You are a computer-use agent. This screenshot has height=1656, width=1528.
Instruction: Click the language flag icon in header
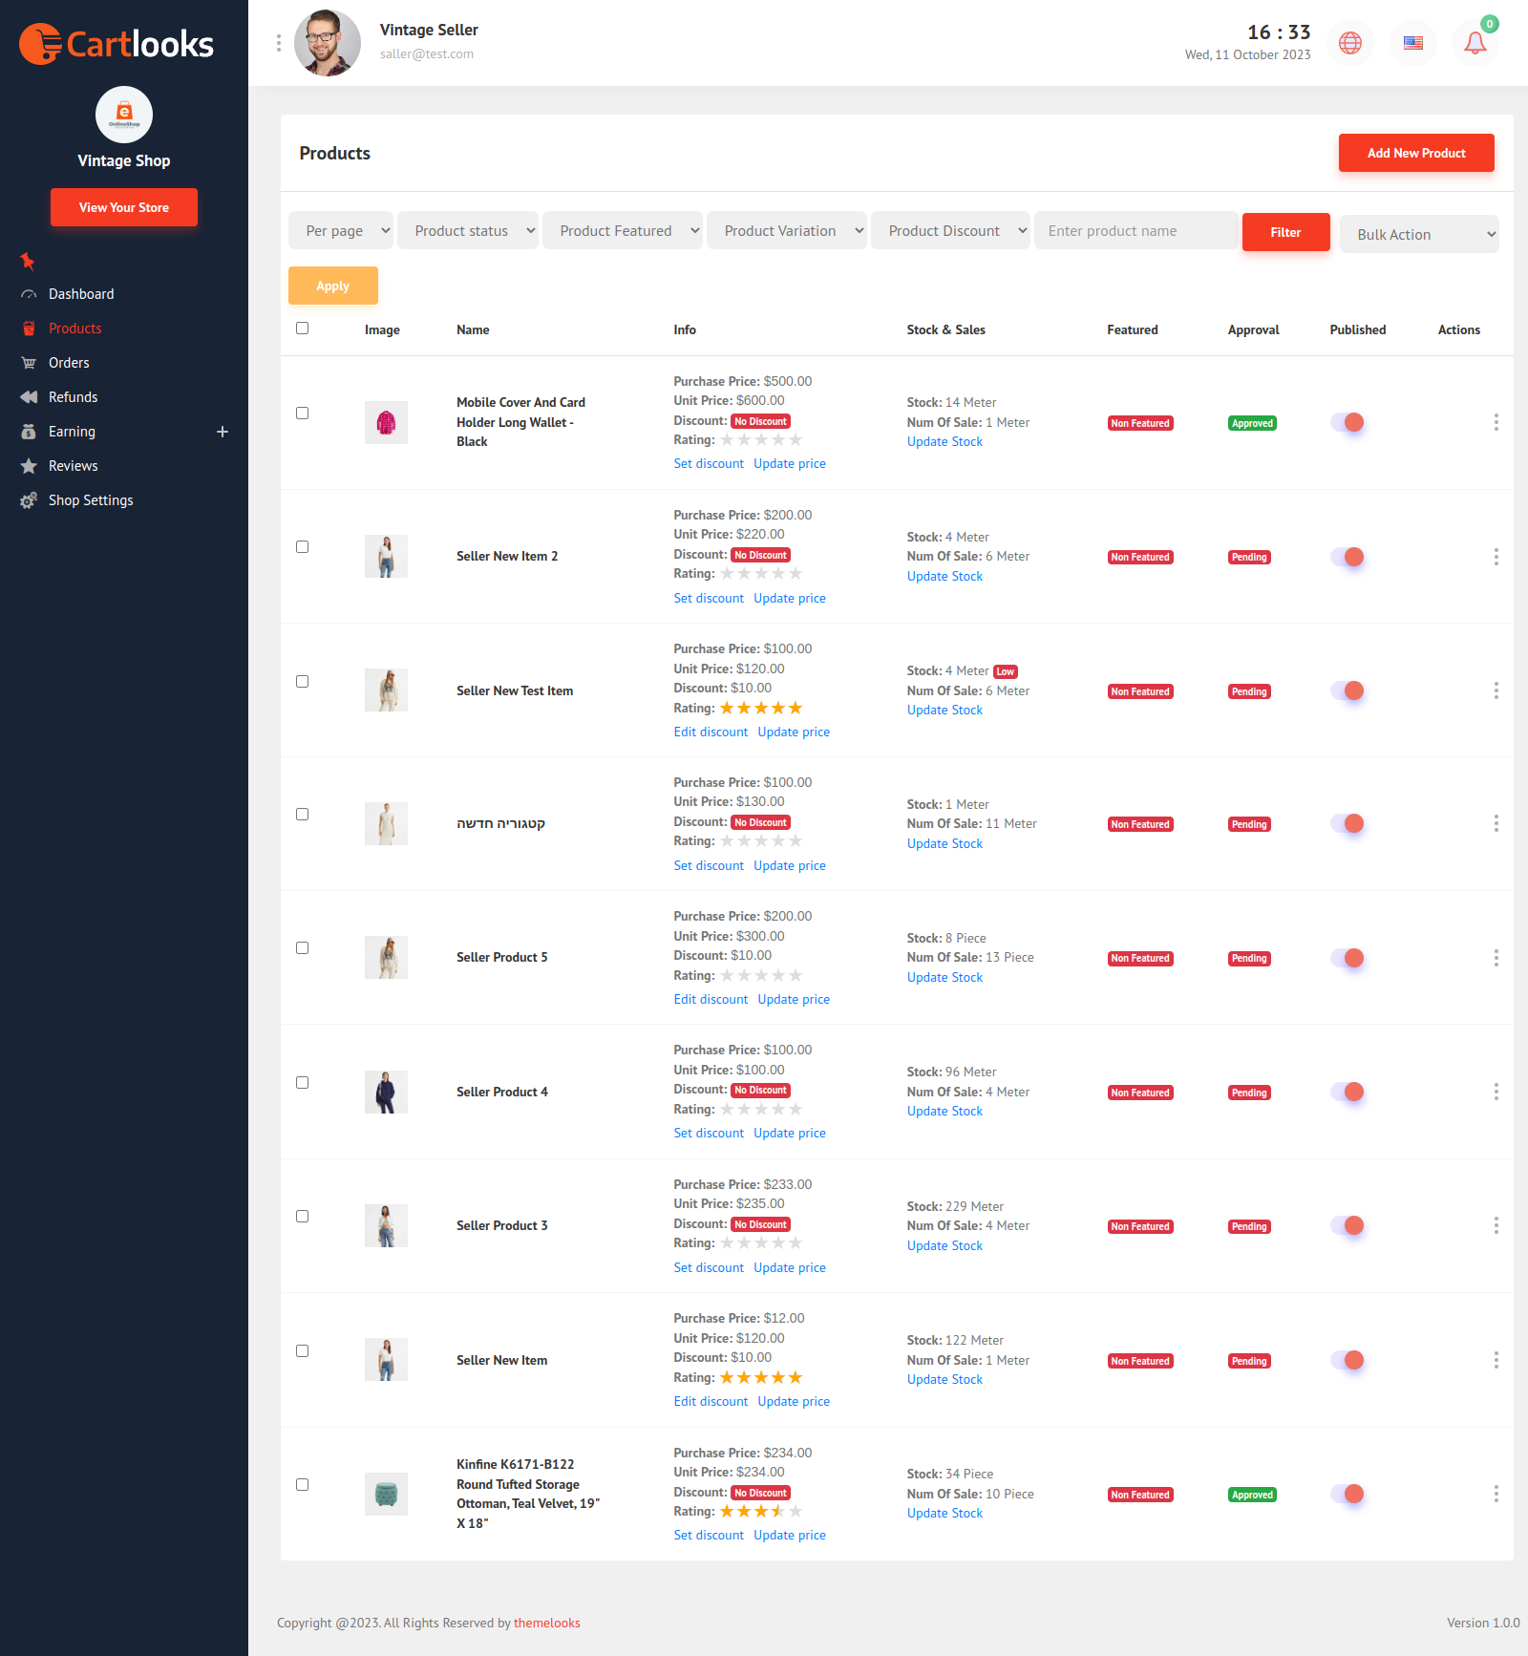point(1412,42)
